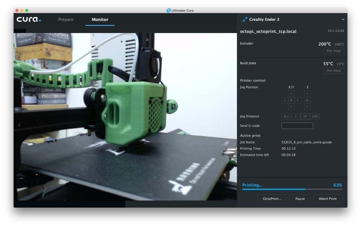Click the IP address 10.1.10.88

coord(336,31)
